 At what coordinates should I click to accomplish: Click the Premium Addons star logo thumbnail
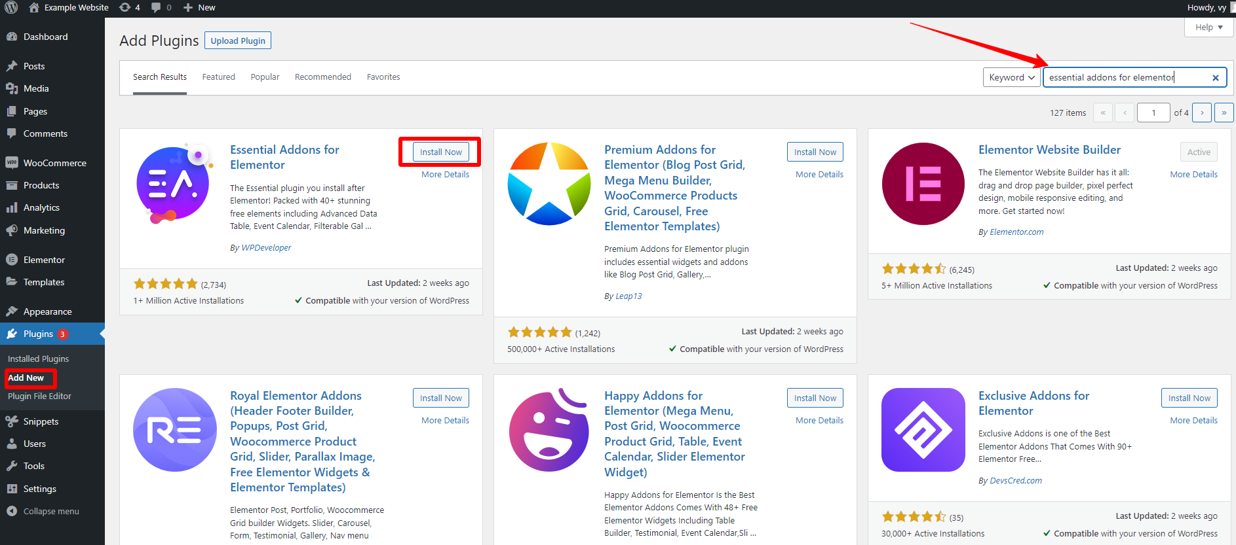click(549, 184)
